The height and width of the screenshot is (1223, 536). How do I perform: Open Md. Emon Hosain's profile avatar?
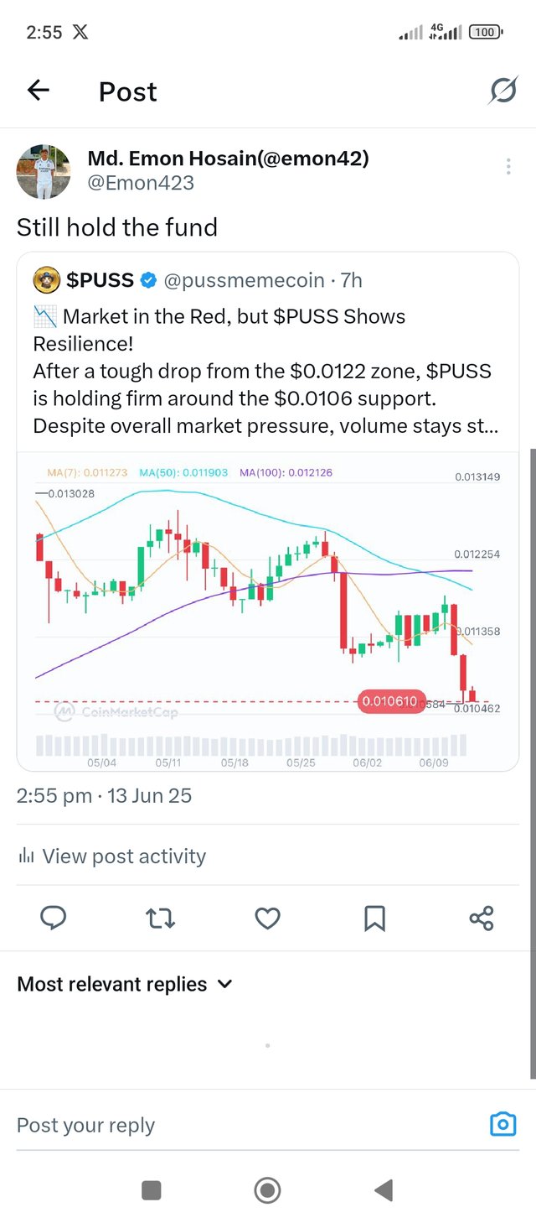click(44, 171)
